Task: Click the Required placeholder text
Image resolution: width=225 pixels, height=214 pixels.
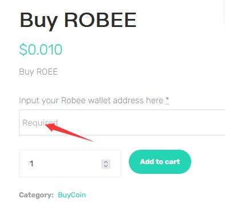Action: tap(40, 123)
